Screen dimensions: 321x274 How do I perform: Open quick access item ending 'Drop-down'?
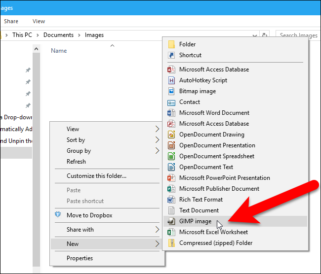pyautogui.click(x=16, y=117)
